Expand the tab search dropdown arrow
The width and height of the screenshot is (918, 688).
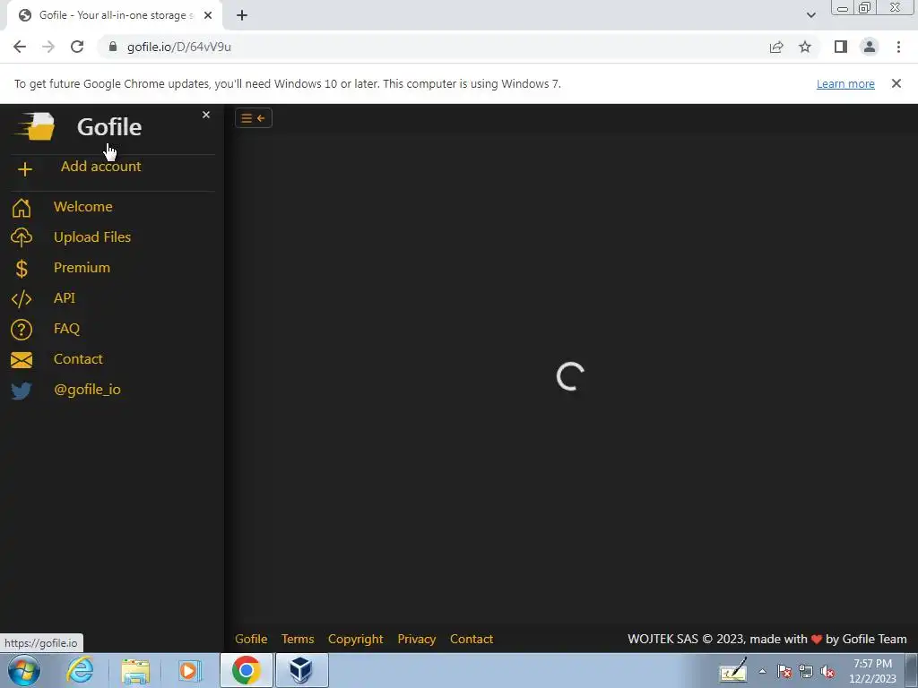pos(810,15)
